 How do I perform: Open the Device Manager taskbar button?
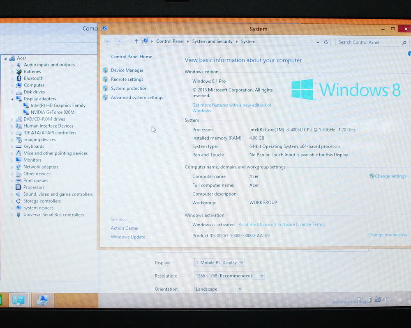[x=43, y=300]
